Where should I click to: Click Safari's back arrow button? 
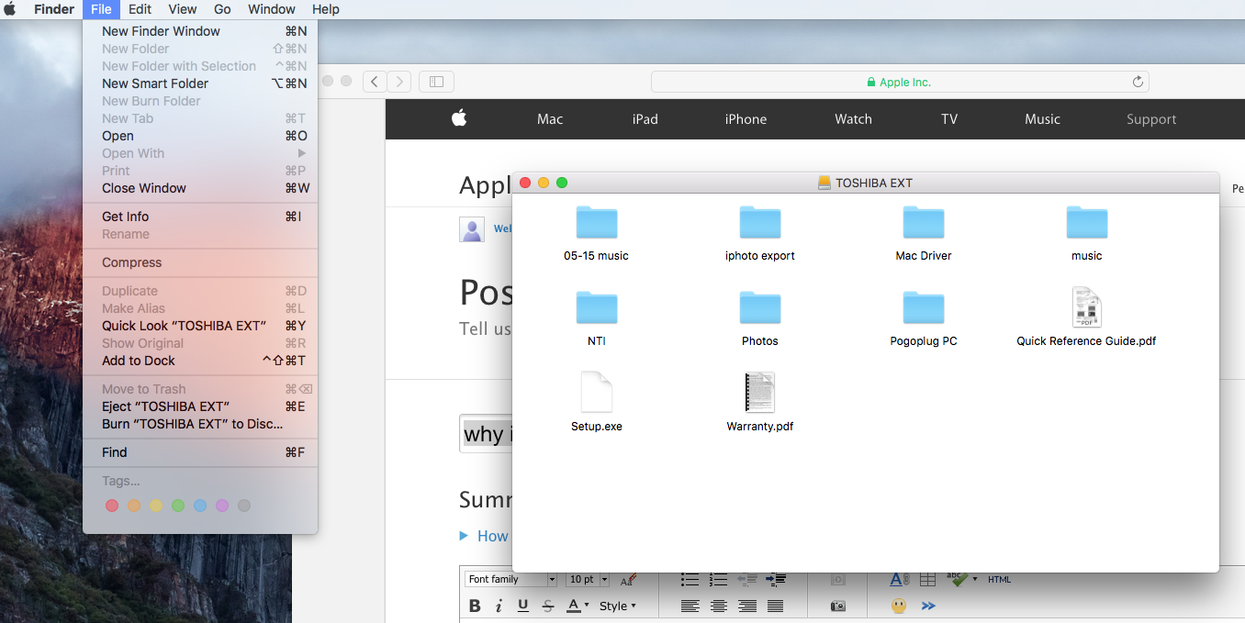[x=375, y=82]
